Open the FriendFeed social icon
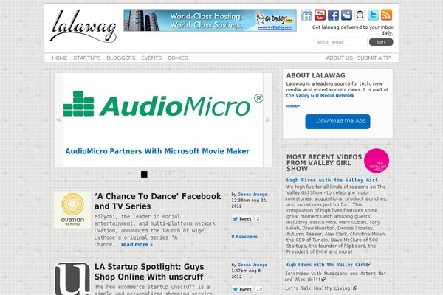The width and height of the screenshot is (443, 295). (x=306, y=15)
